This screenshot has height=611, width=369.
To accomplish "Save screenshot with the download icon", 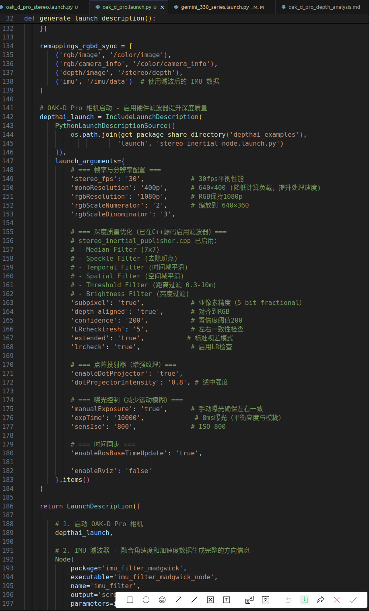I will pos(305,600).
